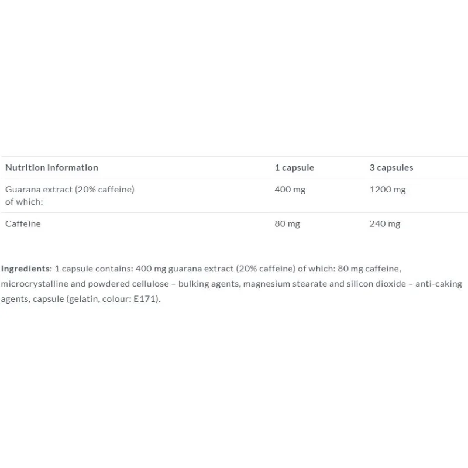Click the 1200 mg value
Screen dimensions: 468x468
[x=387, y=190]
